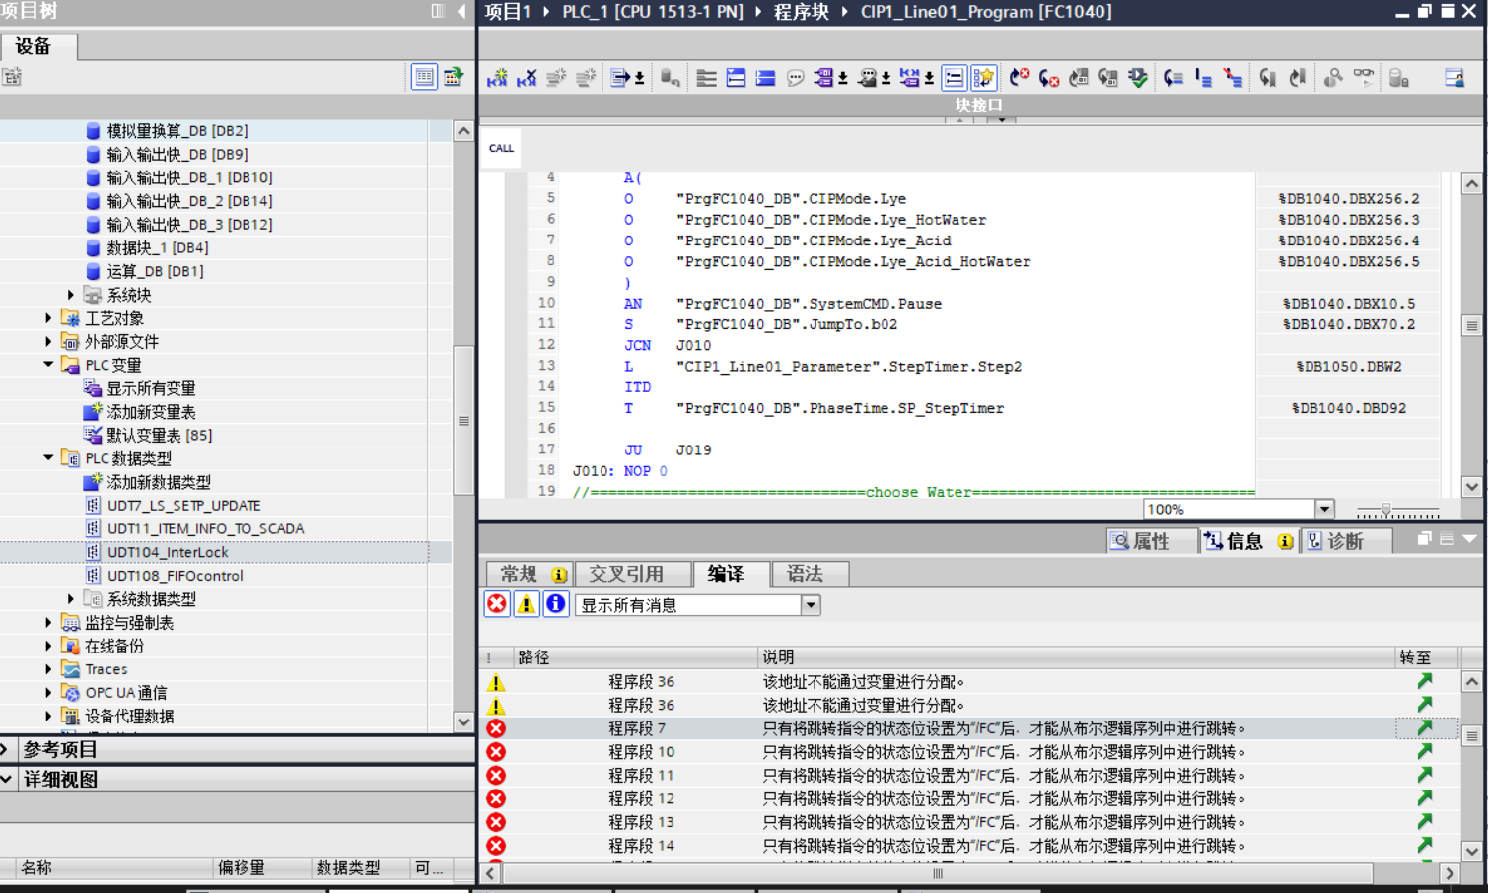Viewport: 1488px width, 893px height.
Task: Adjust the editor zoom slider
Action: [x=1386, y=510]
